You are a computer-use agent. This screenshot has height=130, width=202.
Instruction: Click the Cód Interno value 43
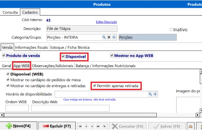pos(48,20)
